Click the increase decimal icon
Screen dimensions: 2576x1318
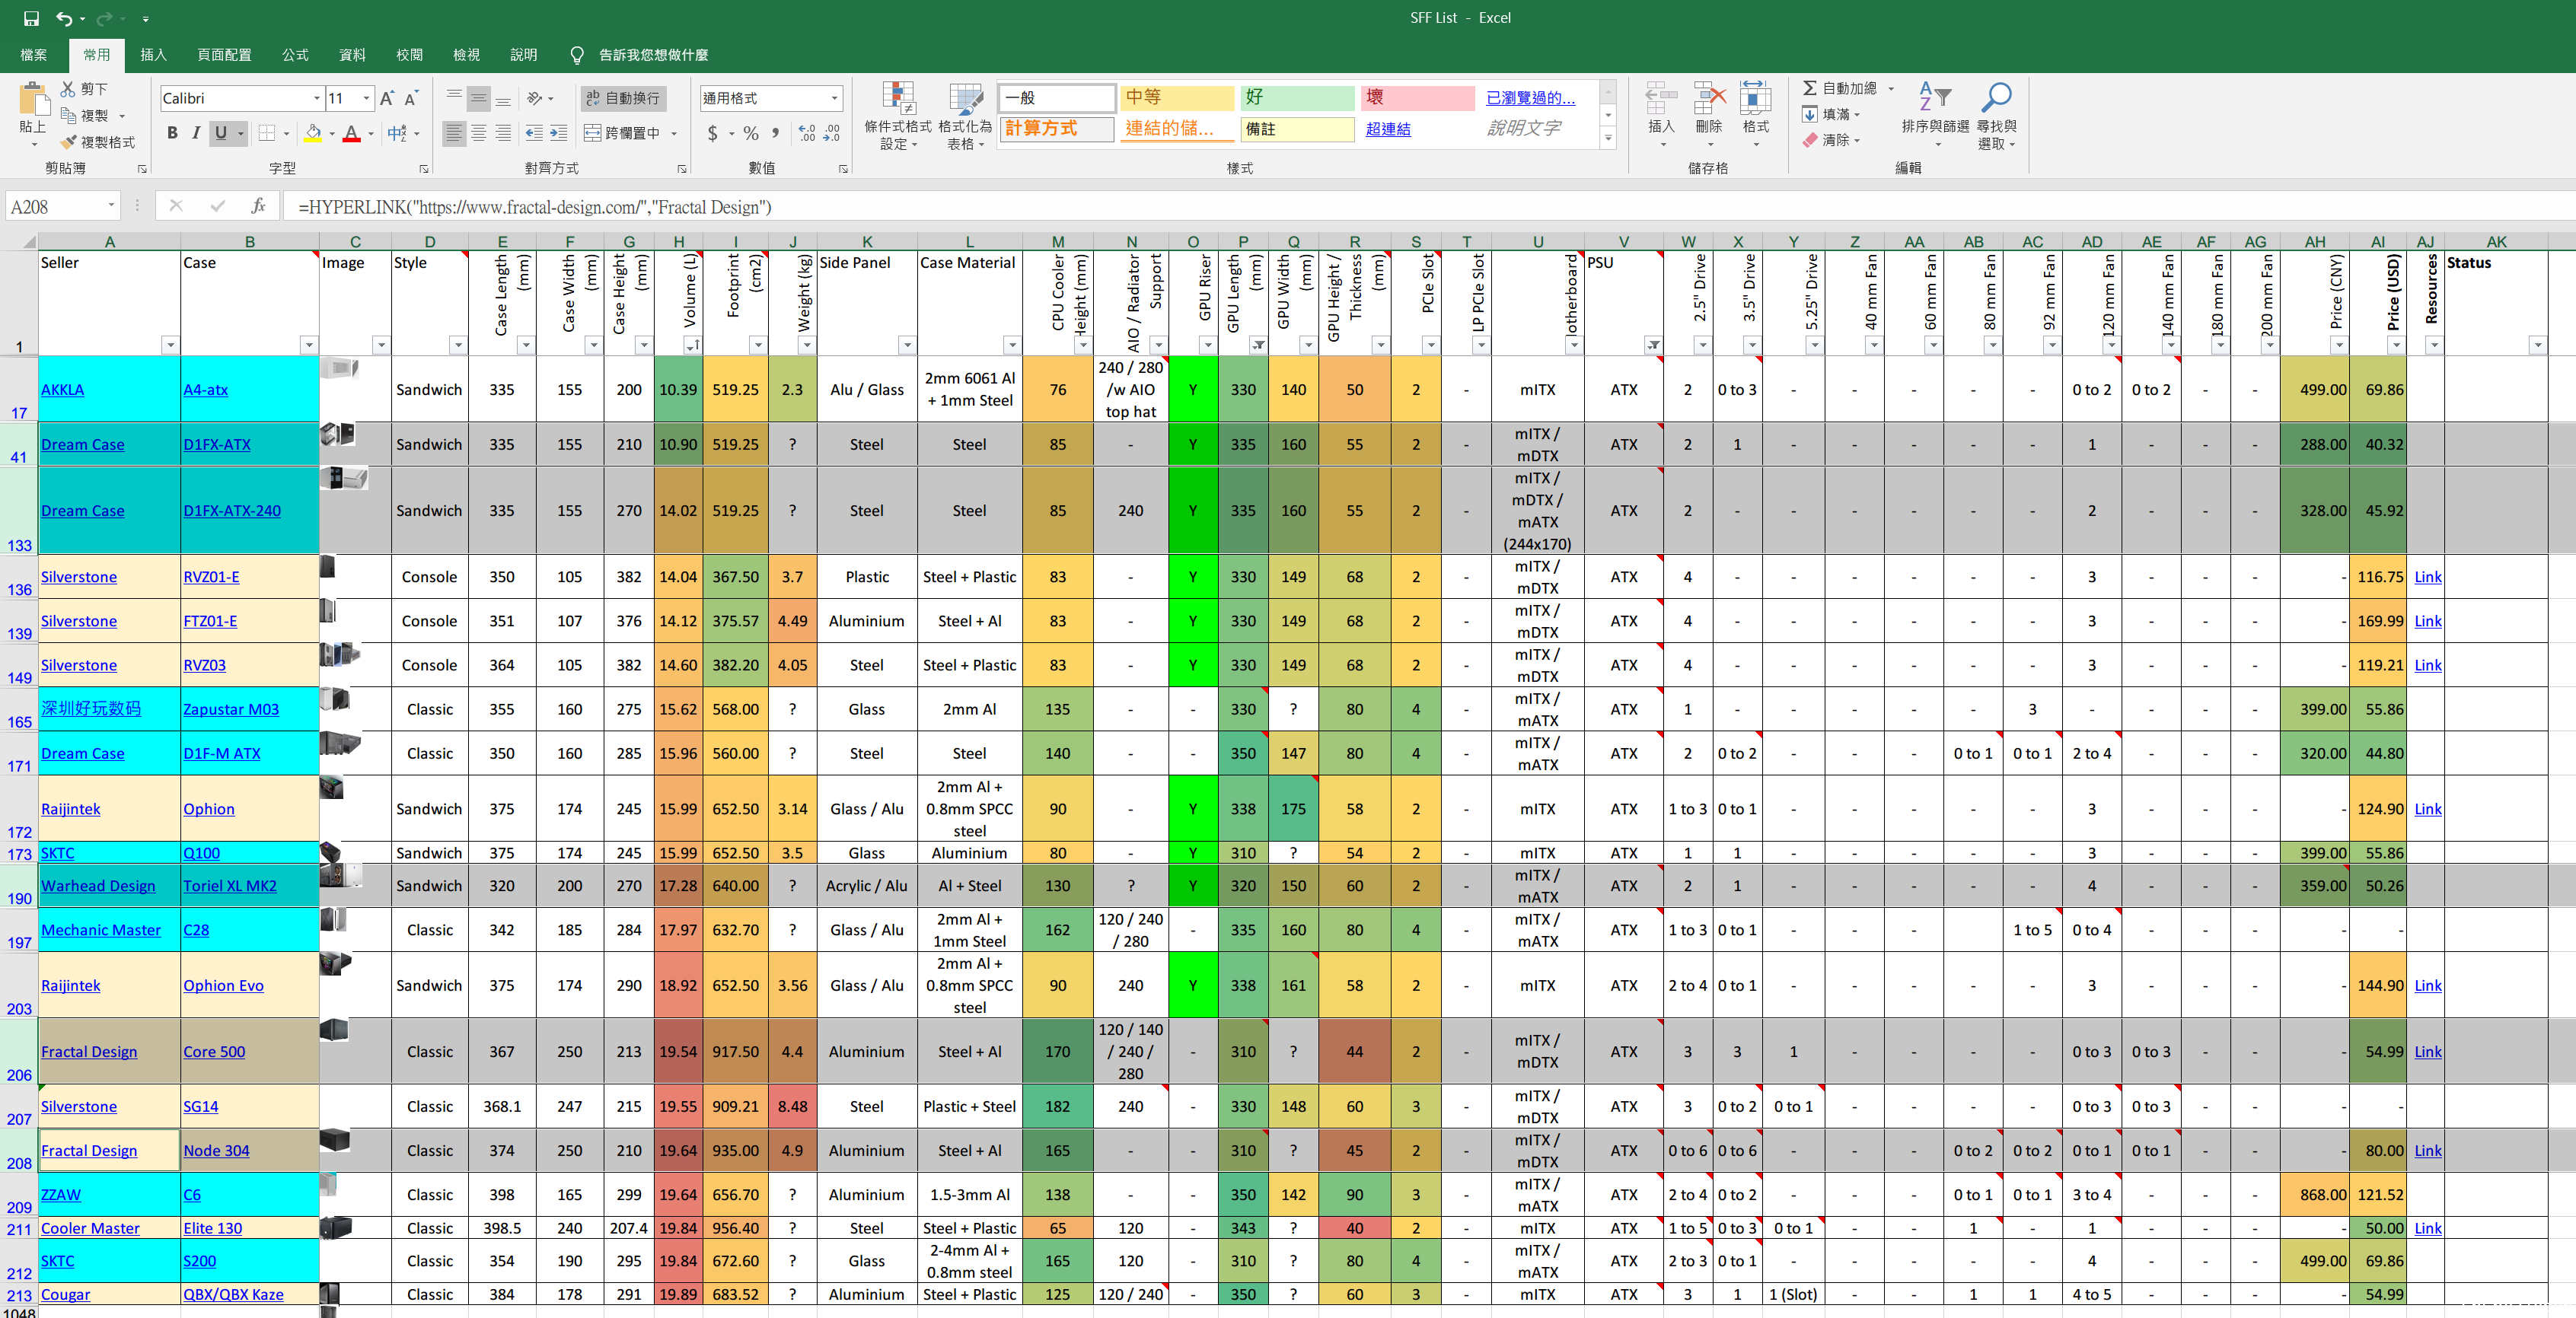point(808,133)
